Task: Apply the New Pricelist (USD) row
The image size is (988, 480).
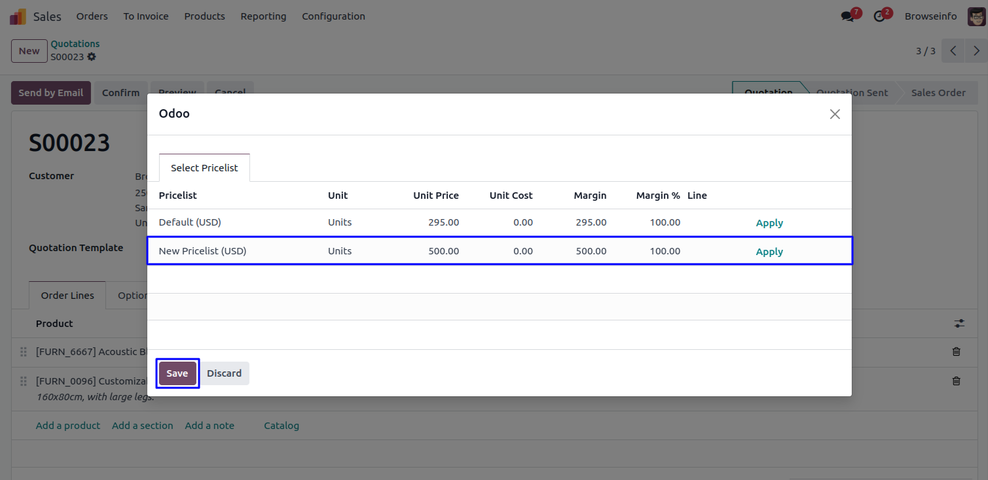Action: coord(769,252)
